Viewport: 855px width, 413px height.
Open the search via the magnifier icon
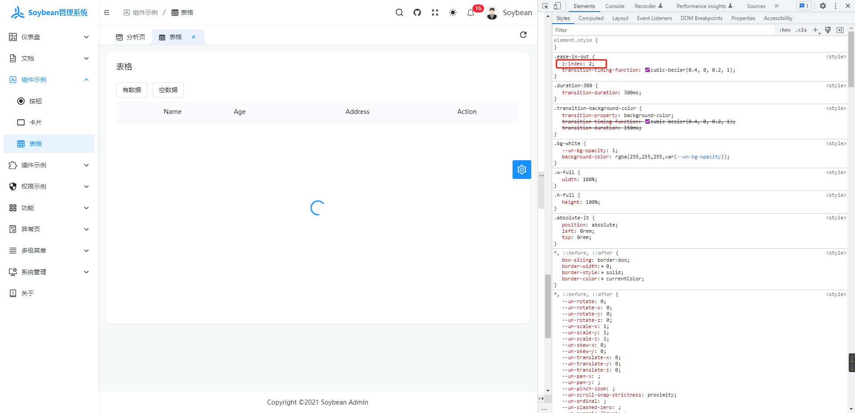pyautogui.click(x=399, y=12)
